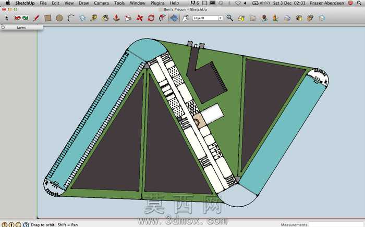Click the Adobe menu bar icon
This screenshot has width=365, height=227.
194,3
